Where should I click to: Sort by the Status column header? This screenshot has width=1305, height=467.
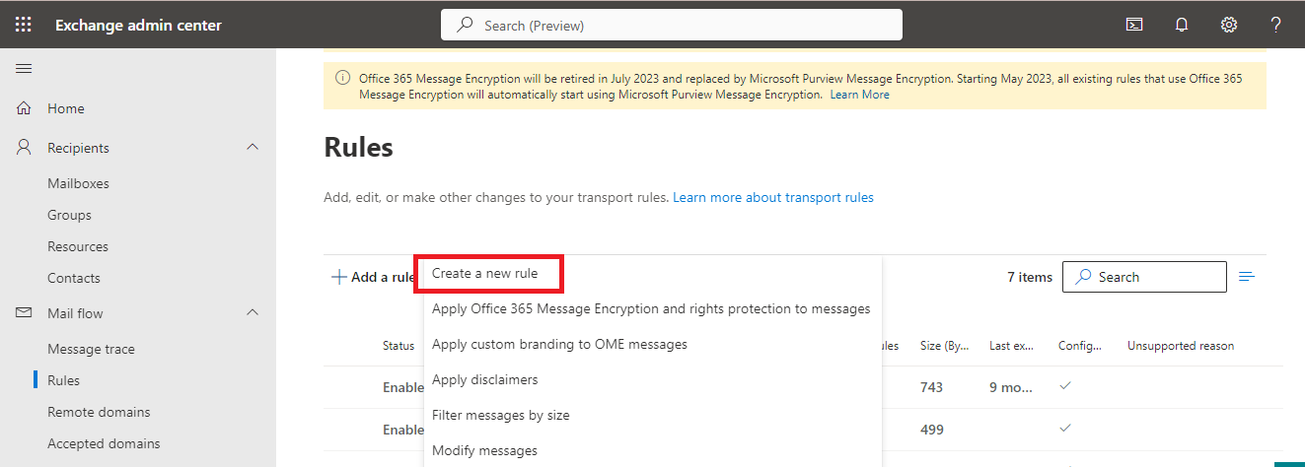tap(399, 346)
